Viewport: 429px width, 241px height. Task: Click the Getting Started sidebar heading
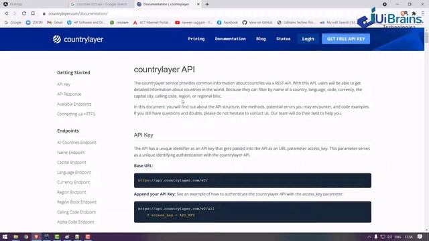(x=74, y=72)
